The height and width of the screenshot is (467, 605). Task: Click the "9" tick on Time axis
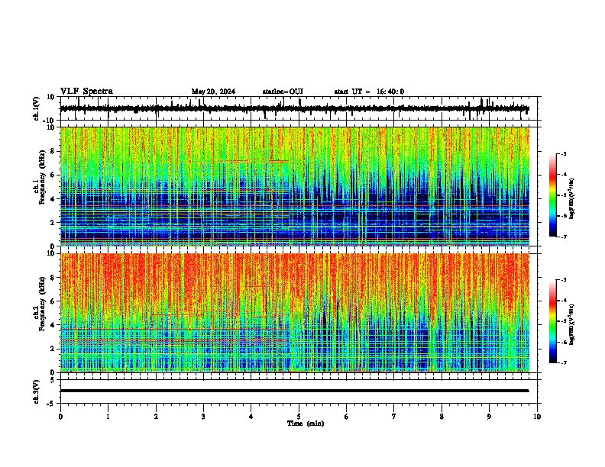[489, 417]
